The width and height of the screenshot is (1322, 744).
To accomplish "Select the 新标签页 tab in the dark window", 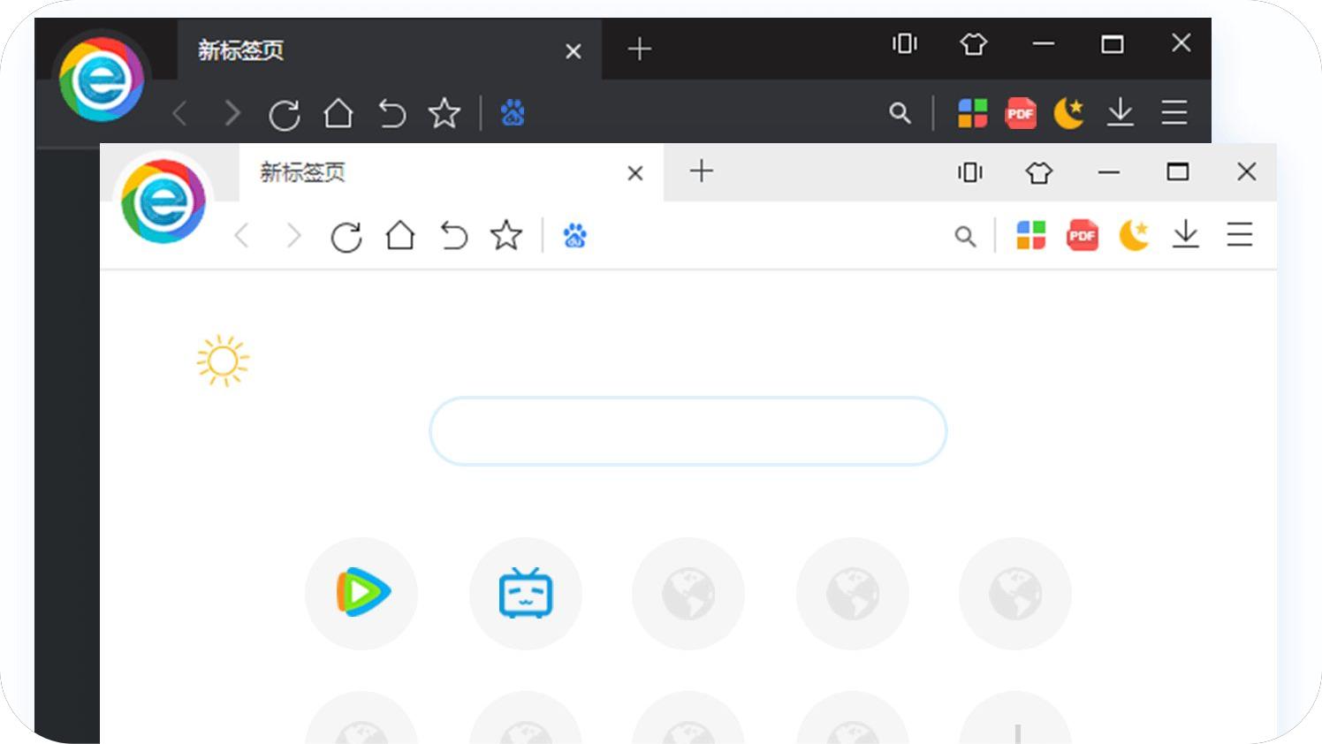I will pos(389,49).
